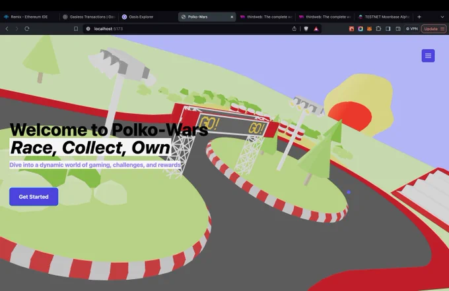Toggle the browser sidebar panel icon
Screen dimensions: 449x291
388,29
